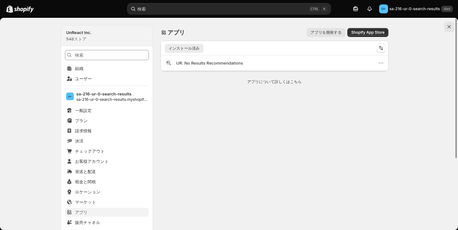
Task: Click the SA- store avatar in top bar
Action: (x=384, y=9)
